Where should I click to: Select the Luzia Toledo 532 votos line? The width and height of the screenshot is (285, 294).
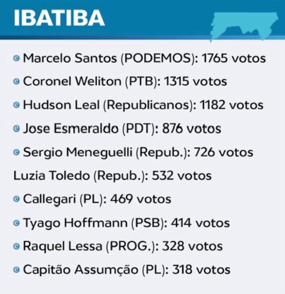pos(113,176)
